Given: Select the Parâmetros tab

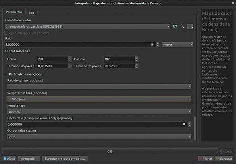Looking at the screenshot, I should click(14, 12).
